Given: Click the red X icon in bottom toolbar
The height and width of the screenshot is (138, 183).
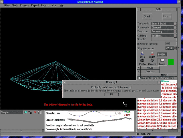Looking at the screenshot, I should pyautogui.click(x=35, y=112).
